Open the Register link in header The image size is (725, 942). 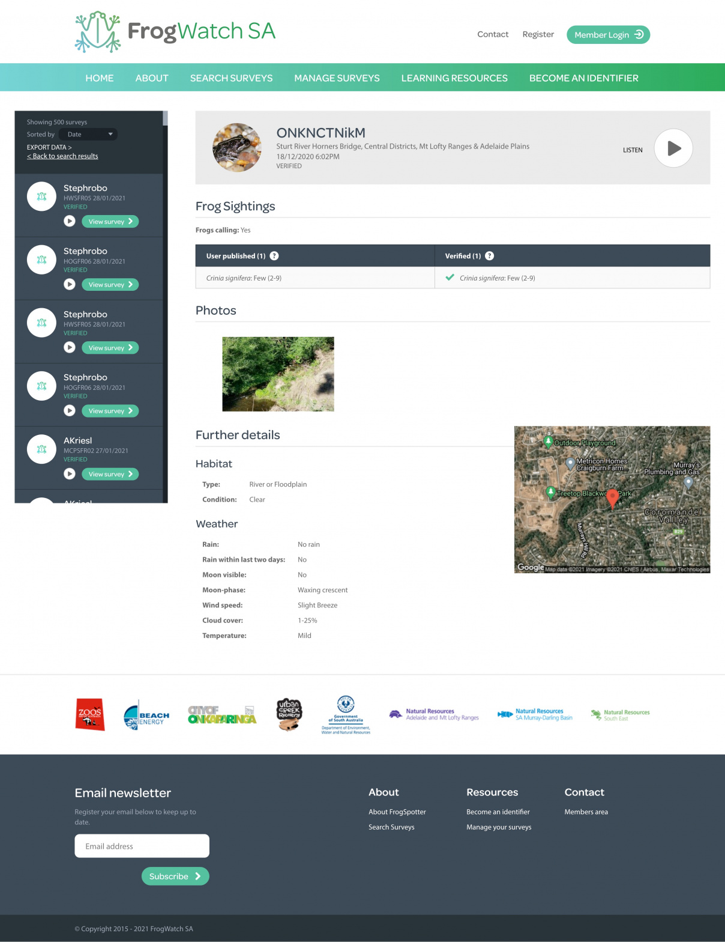coord(538,34)
